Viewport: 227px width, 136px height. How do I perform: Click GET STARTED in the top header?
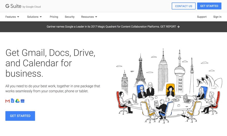pyautogui.click(x=209, y=6)
